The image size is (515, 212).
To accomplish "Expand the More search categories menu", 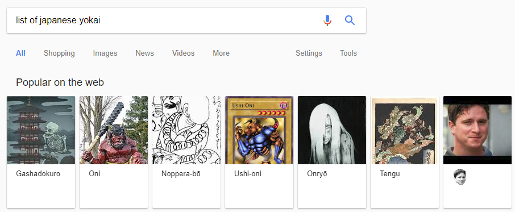I will coord(221,53).
